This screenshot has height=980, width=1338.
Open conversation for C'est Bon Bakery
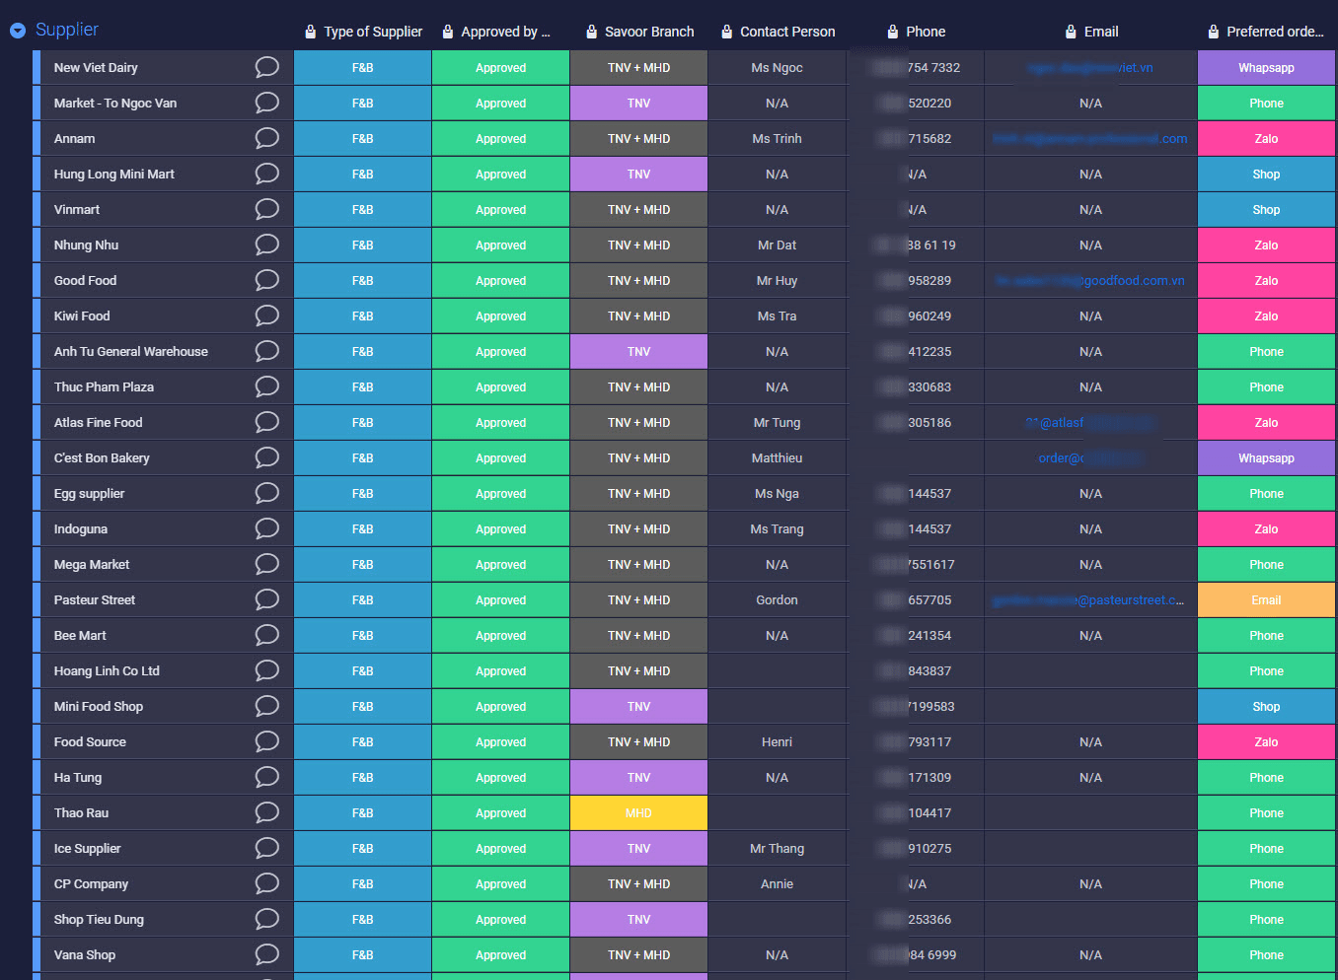coord(267,457)
